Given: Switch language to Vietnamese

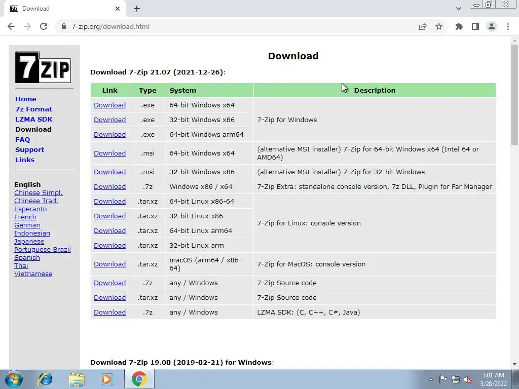Looking at the screenshot, I should click(33, 274).
